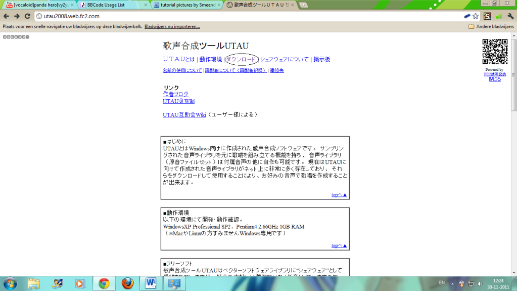Close the tutorial pictures tab
The height and width of the screenshot is (291, 517).
(x=219, y=5)
